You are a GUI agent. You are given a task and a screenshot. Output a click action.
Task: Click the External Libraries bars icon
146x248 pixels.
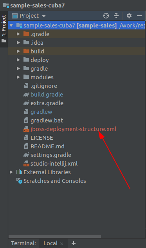tap(19, 172)
